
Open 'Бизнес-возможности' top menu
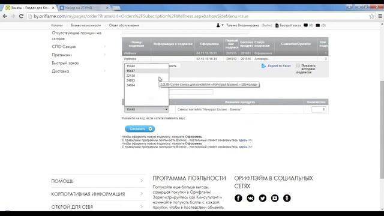pyautogui.click(x=86, y=25)
